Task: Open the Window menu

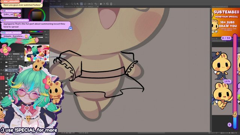Action: pos(52,1)
